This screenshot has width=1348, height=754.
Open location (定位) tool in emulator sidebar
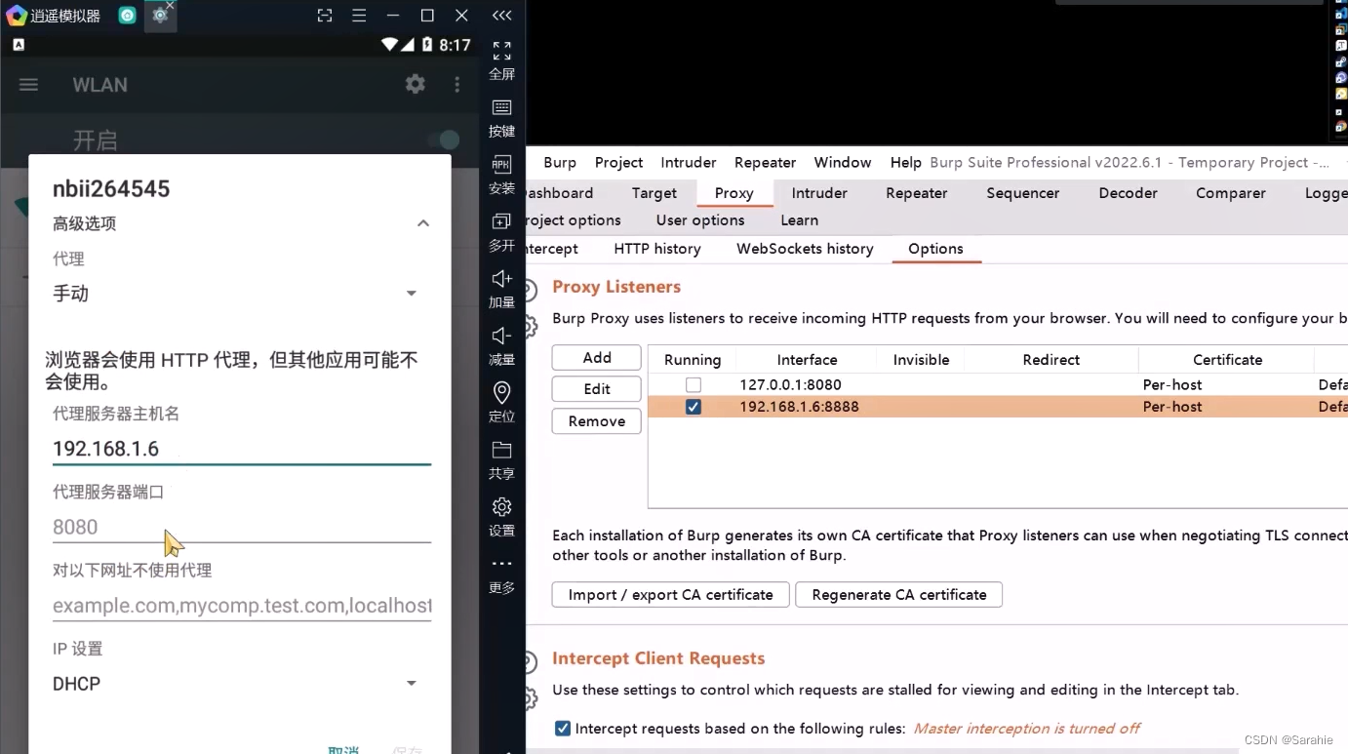(x=501, y=403)
